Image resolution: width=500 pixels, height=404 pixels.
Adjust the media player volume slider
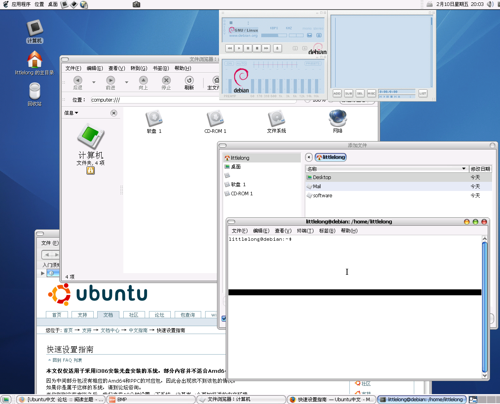[274, 36]
